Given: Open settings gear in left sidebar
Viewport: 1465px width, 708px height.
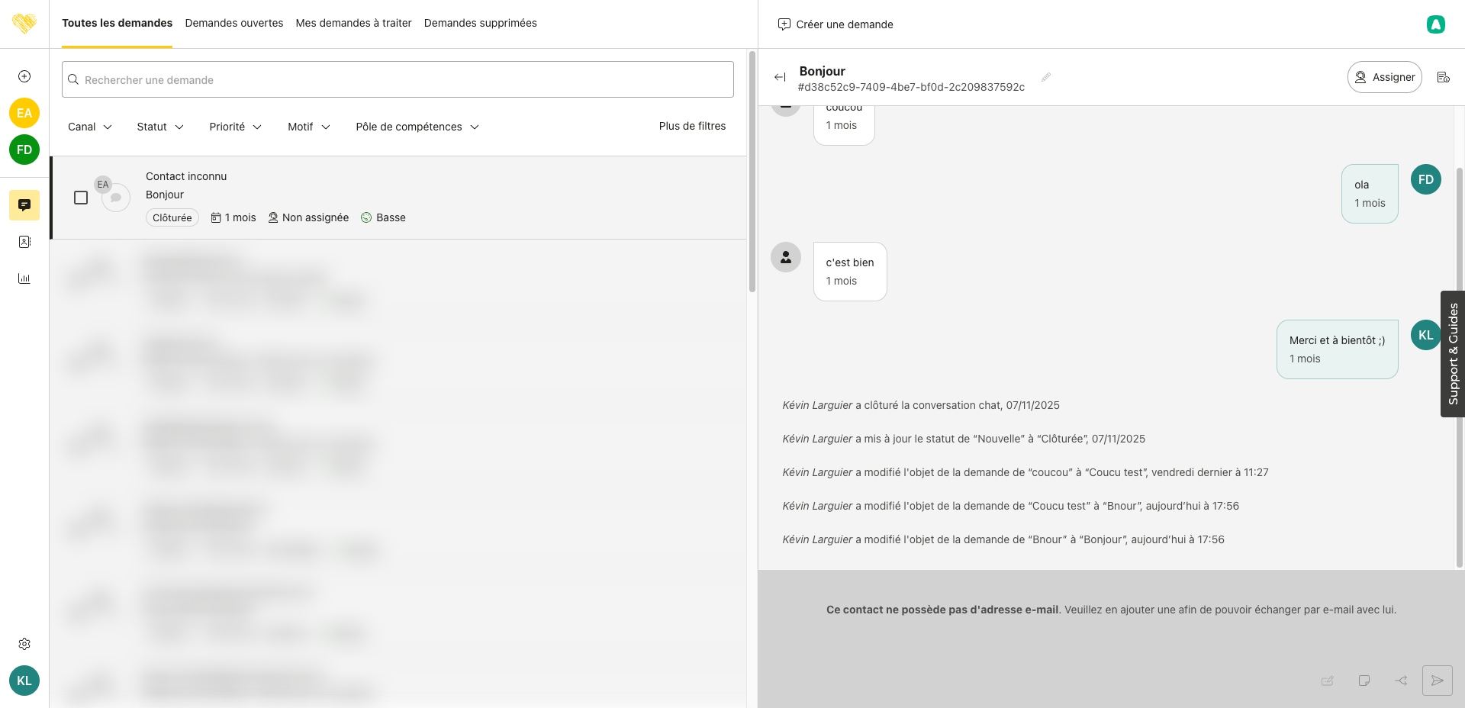Looking at the screenshot, I should [x=24, y=644].
